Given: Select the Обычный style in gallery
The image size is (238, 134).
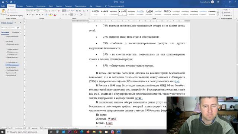Looking at the screenshot, I should coord(113,12).
